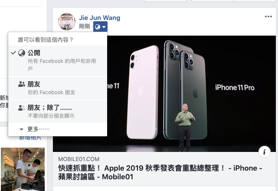This screenshot has height=191, width=278.
Task: Click the 更多 disclosure triangle
Action: (21, 129)
